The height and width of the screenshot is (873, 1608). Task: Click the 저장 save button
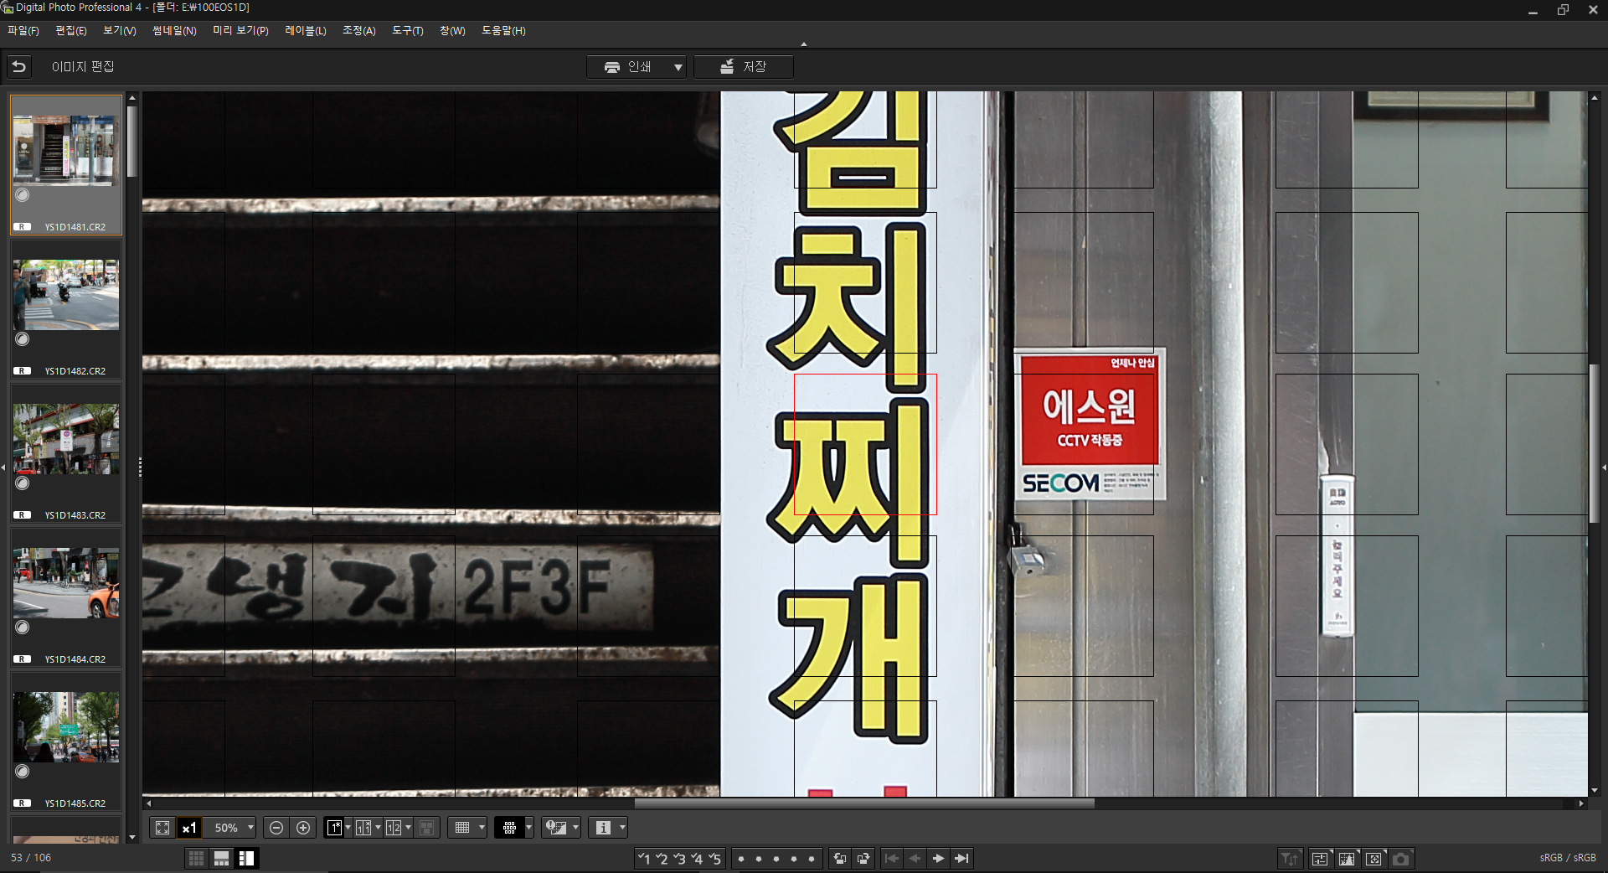click(x=744, y=67)
